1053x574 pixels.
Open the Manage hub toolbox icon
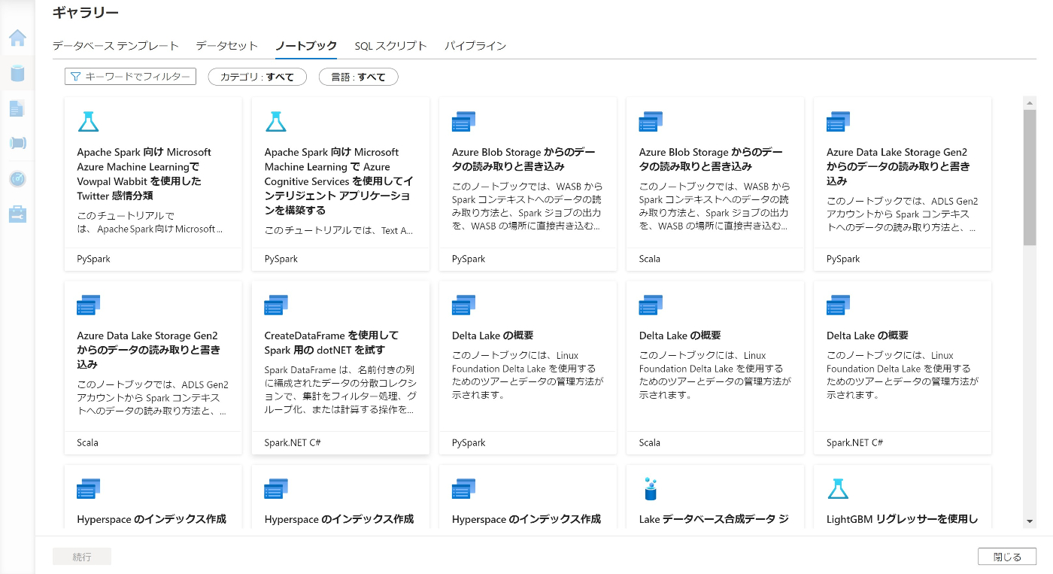(x=17, y=214)
